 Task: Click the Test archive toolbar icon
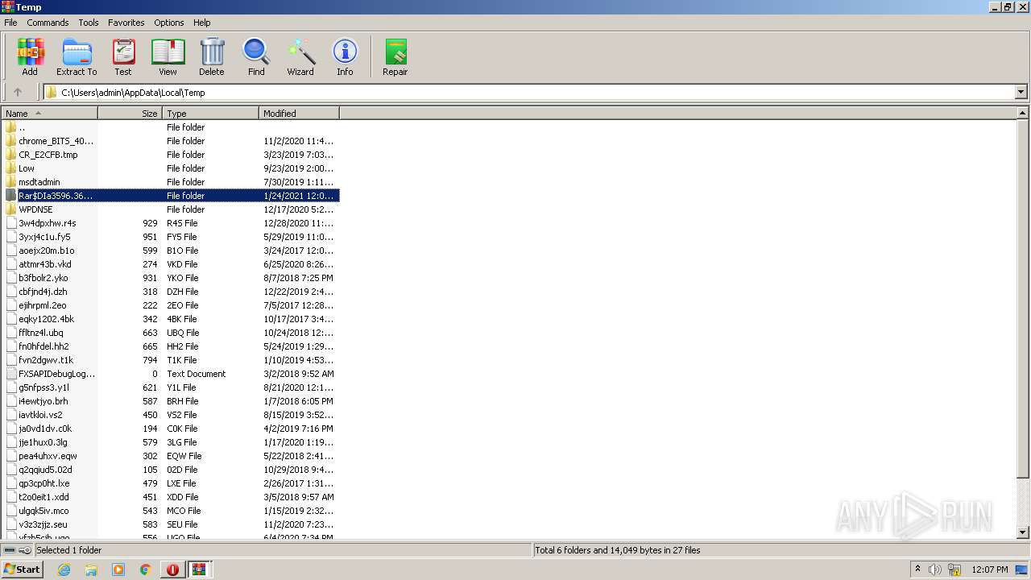(123, 57)
